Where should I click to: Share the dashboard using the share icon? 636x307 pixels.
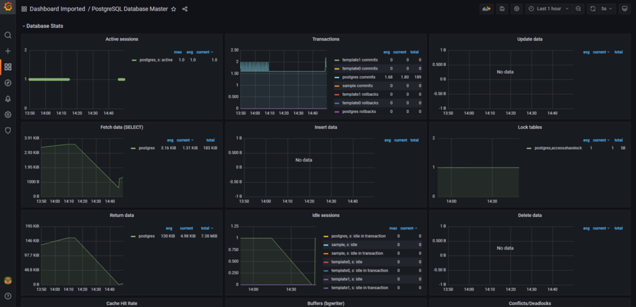185,9
